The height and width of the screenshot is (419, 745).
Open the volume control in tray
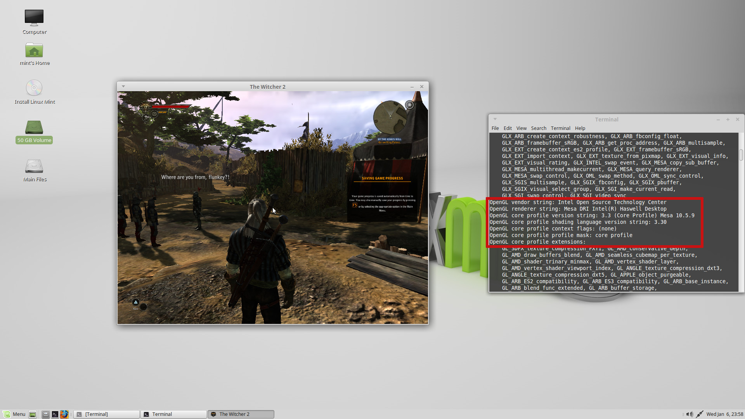click(690, 414)
